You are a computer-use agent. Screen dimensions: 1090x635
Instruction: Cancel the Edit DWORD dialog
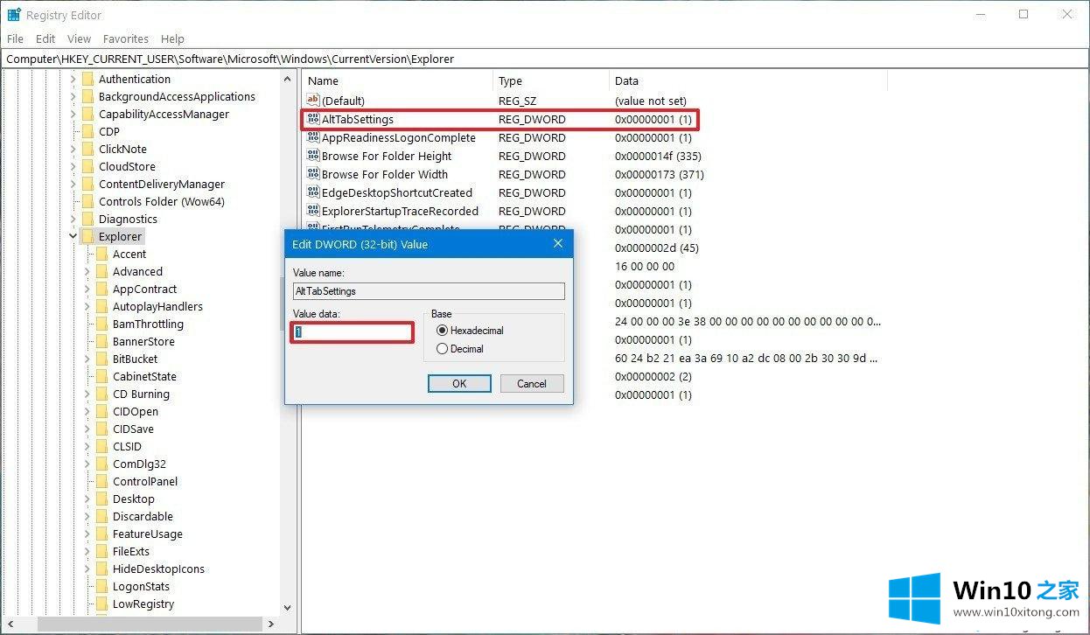click(x=532, y=383)
